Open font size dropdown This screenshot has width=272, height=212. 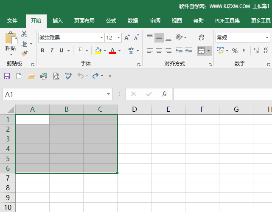coord(119,37)
